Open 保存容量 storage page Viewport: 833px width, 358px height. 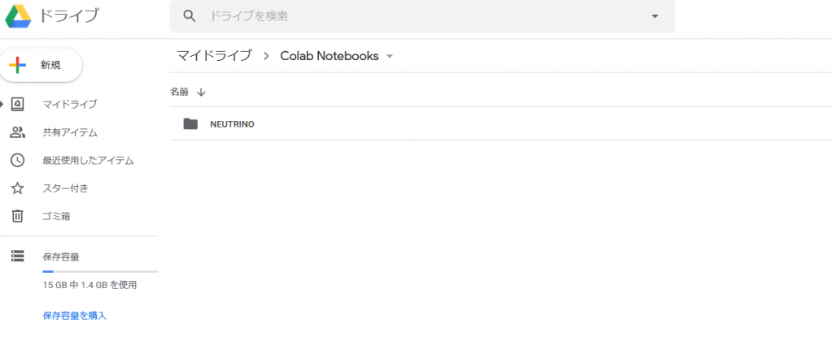61,257
